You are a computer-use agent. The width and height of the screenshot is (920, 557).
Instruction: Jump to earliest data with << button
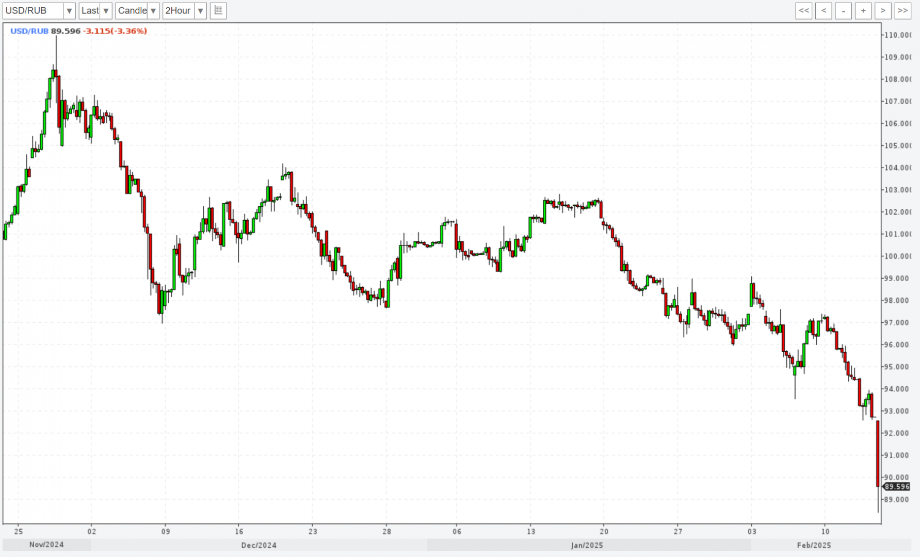point(803,10)
